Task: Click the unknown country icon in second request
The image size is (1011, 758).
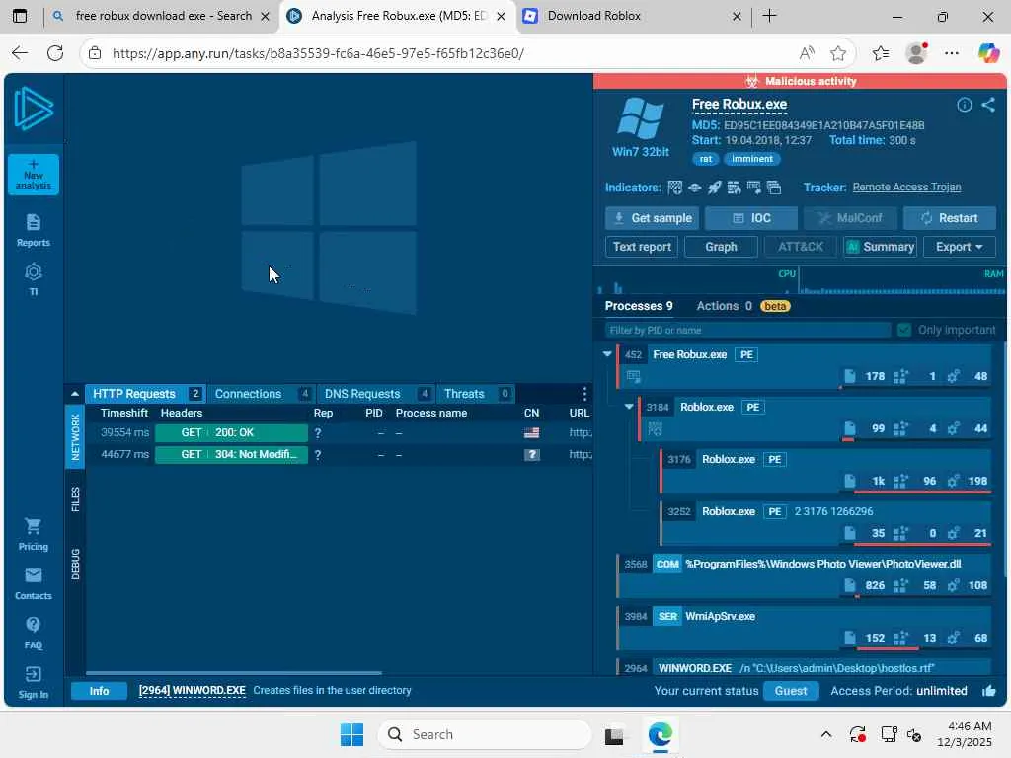Action: pos(532,454)
